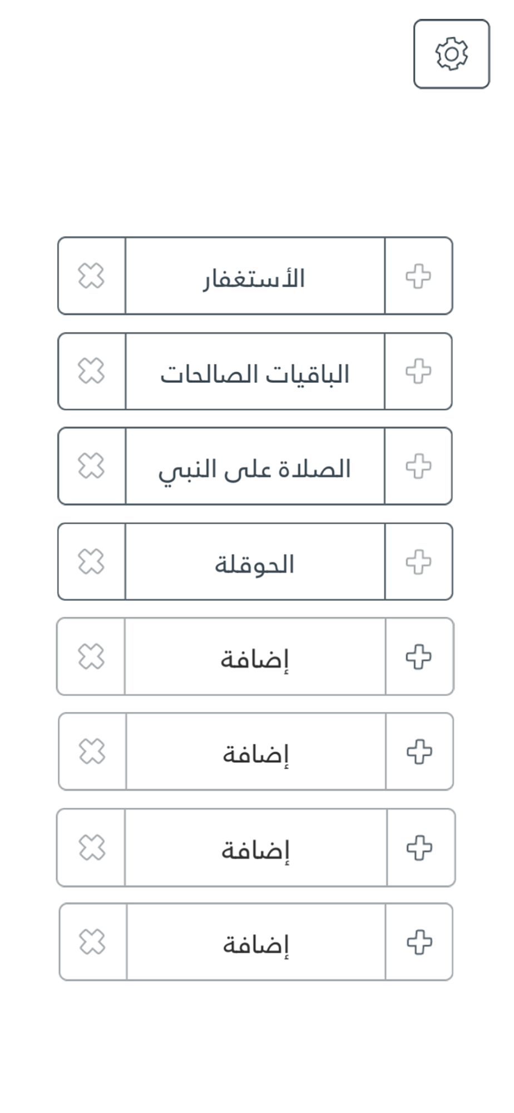Screen dimensions: 514x1113
Task: Tap the plus icon on first إضافة row
Action: [419, 657]
